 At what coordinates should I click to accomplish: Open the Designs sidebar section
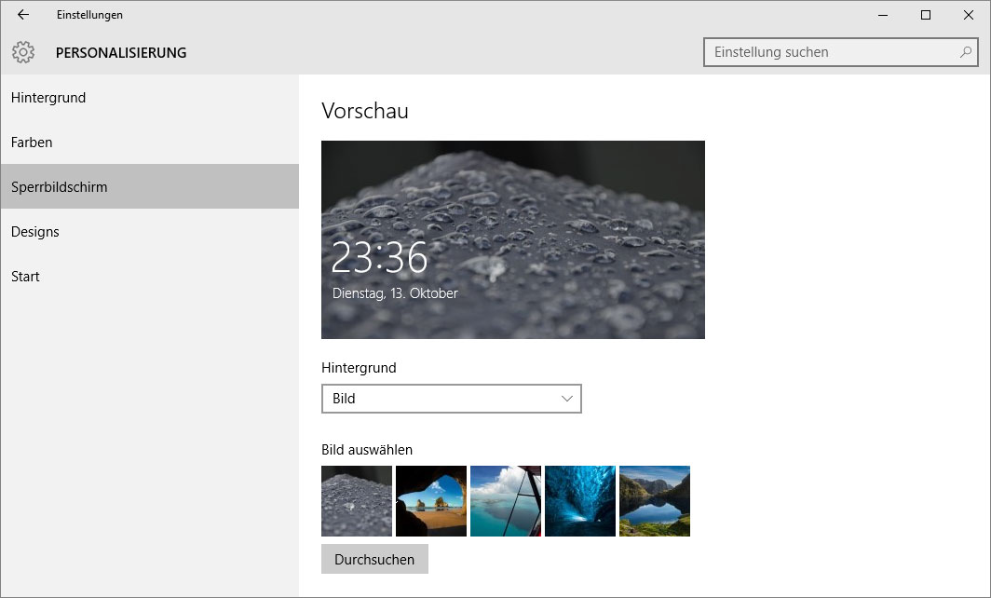point(150,231)
